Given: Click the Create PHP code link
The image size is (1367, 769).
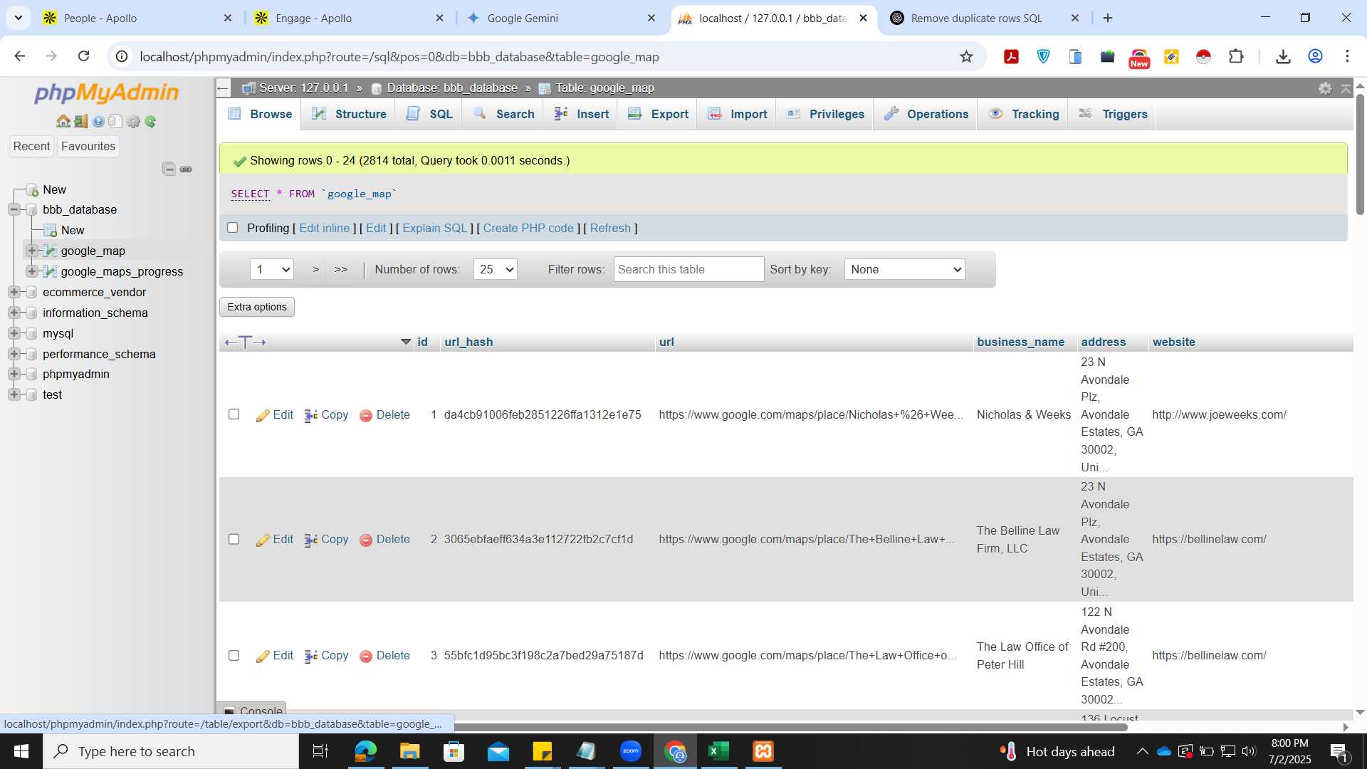Looking at the screenshot, I should pyautogui.click(x=528, y=228).
